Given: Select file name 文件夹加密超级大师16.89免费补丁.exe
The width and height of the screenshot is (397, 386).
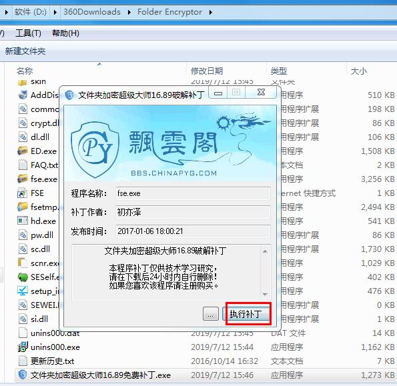Looking at the screenshot, I should tap(101, 375).
